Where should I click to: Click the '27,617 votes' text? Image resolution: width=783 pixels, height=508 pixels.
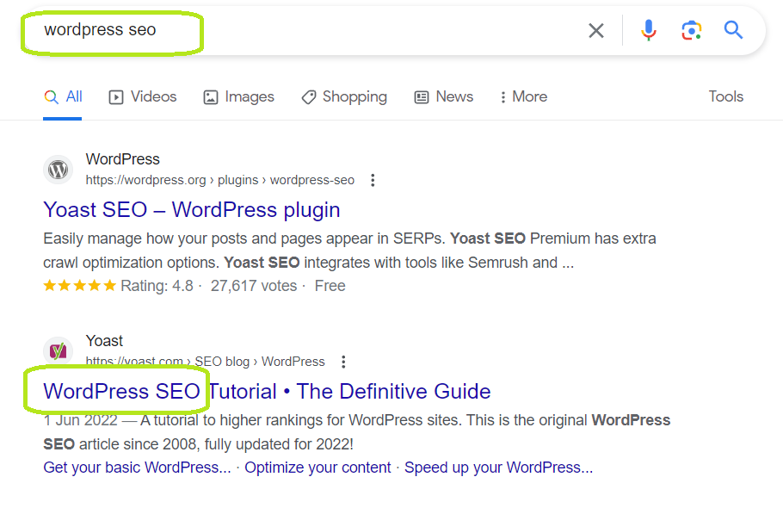(x=254, y=286)
